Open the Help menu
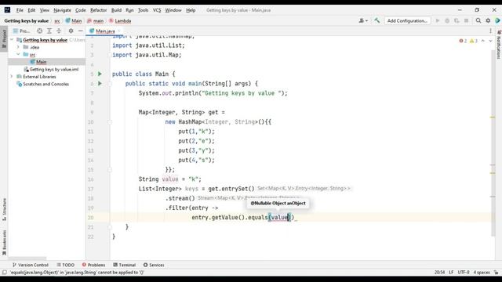This screenshot has height=282, width=502. (191, 10)
